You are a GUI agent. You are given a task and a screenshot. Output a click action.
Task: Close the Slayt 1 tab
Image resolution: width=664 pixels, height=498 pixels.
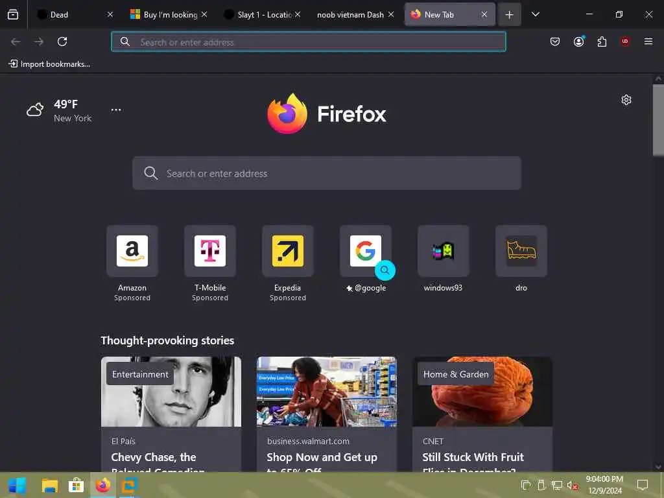click(x=298, y=14)
